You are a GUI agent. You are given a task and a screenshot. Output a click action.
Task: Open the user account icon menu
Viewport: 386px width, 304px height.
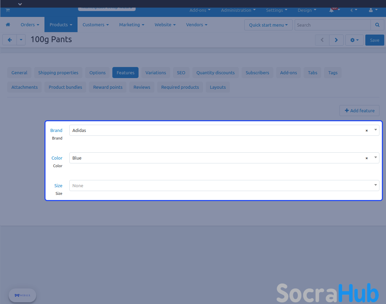click(371, 10)
